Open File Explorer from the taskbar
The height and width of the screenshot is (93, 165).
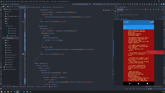(x=8, y=92)
